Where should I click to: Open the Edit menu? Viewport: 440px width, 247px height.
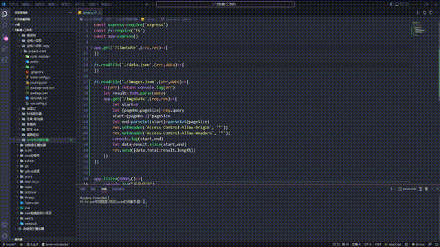click(26, 4)
